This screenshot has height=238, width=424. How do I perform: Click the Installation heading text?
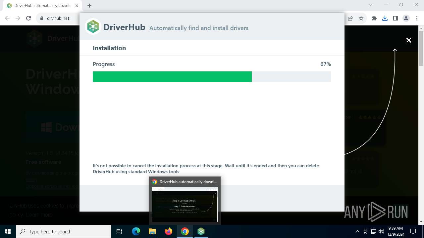[x=109, y=48]
